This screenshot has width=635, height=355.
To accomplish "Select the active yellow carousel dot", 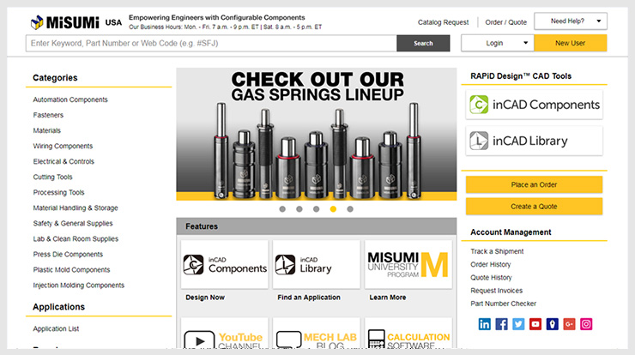I will pos(333,209).
